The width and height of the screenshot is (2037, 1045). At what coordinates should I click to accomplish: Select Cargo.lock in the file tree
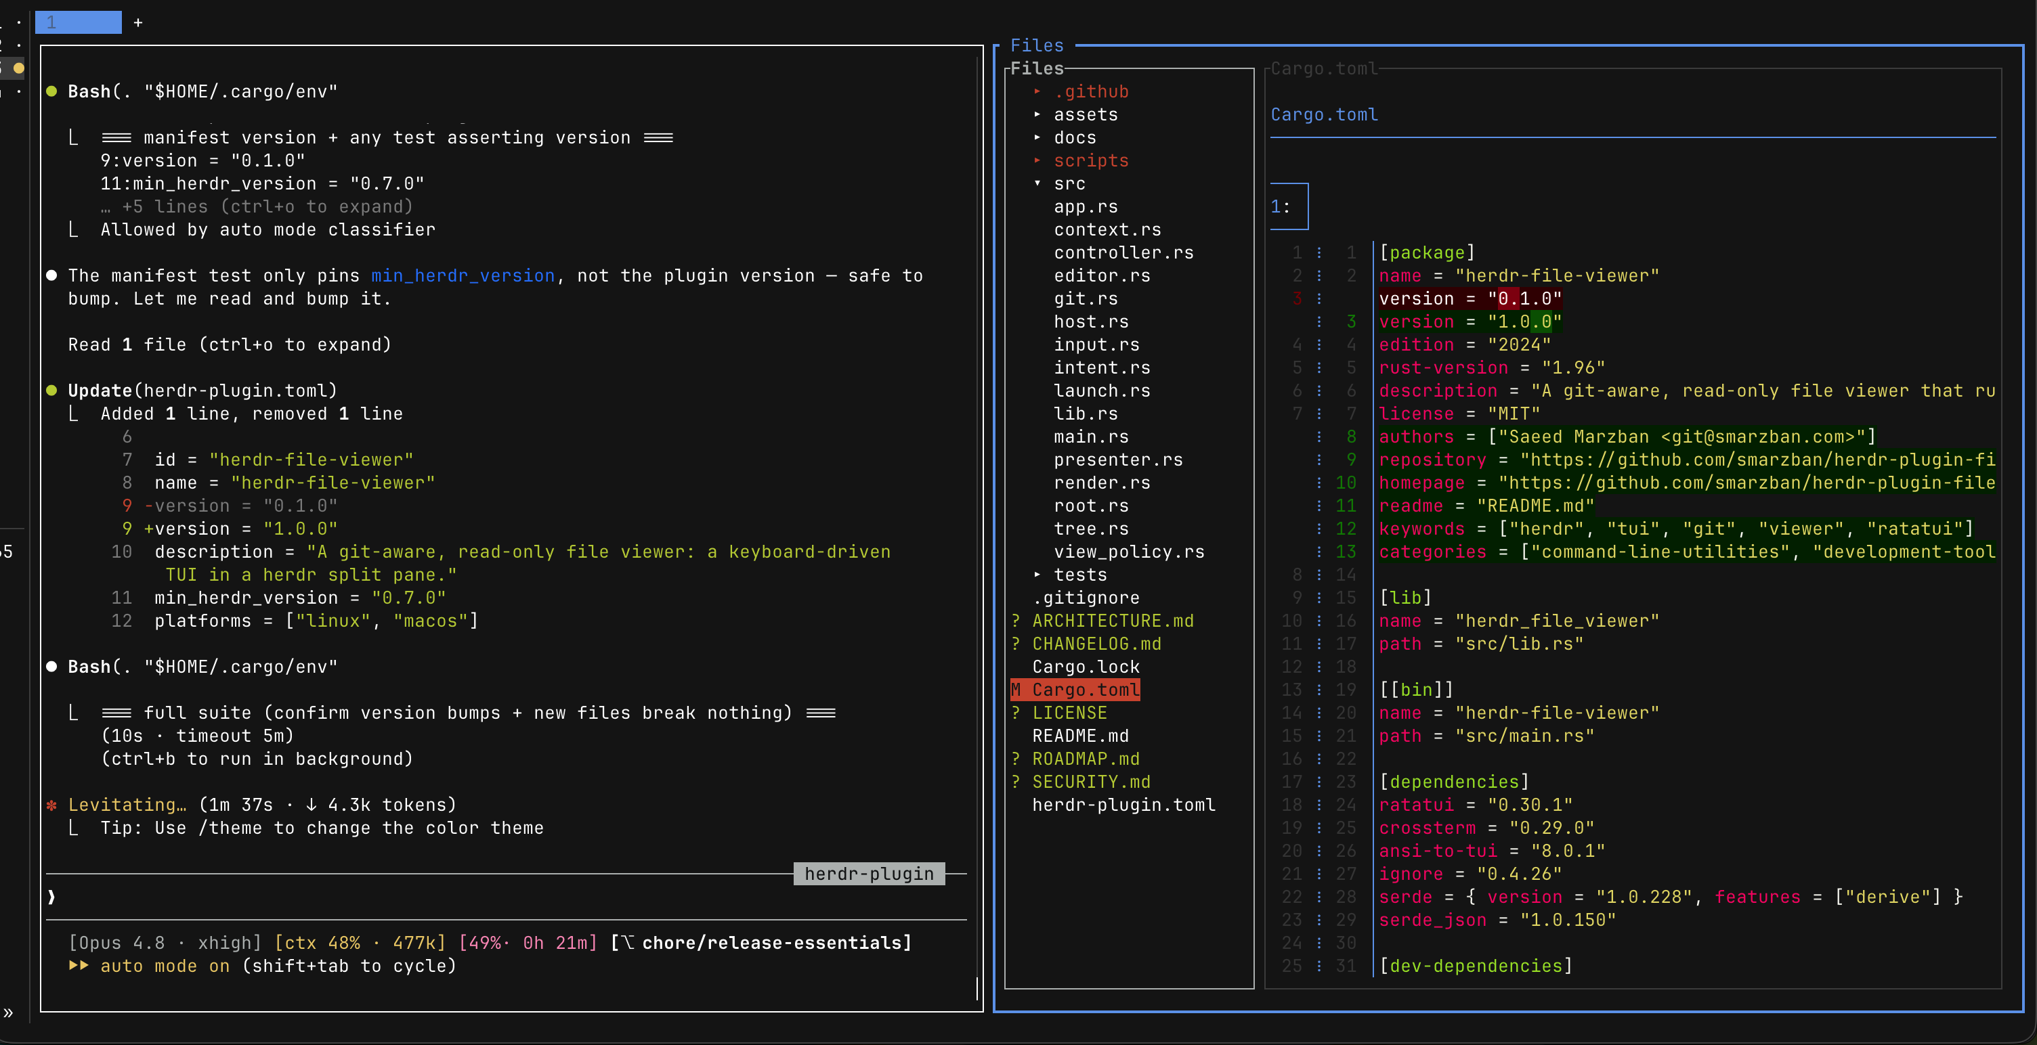[1086, 667]
